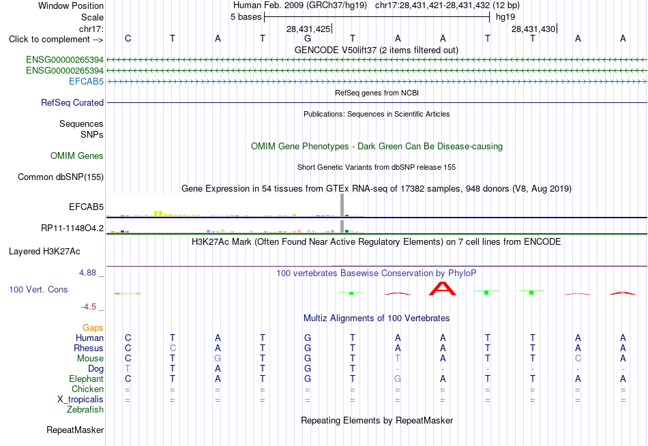Viewport: 648px width, 446px height.
Task: Select the X_tropicalis species label
Action: (x=80, y=400)
